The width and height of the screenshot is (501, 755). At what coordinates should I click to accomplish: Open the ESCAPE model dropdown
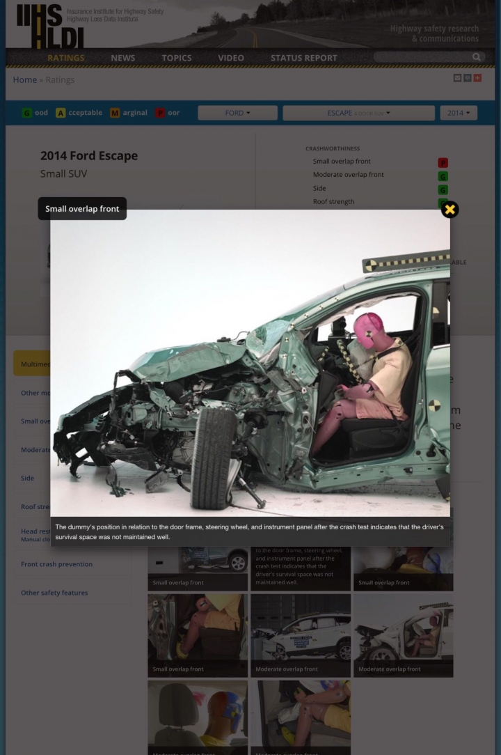tap(358, 113)
